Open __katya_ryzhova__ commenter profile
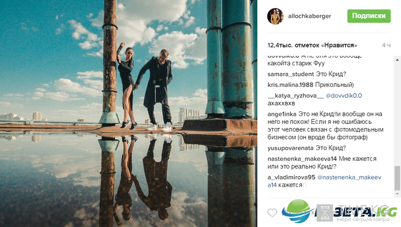The image size is (401, 227). click(296, 96)
